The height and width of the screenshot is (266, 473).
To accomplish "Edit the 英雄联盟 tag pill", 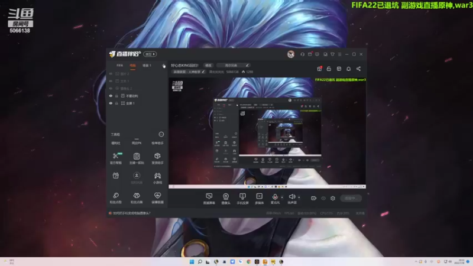I will point(189,72).
